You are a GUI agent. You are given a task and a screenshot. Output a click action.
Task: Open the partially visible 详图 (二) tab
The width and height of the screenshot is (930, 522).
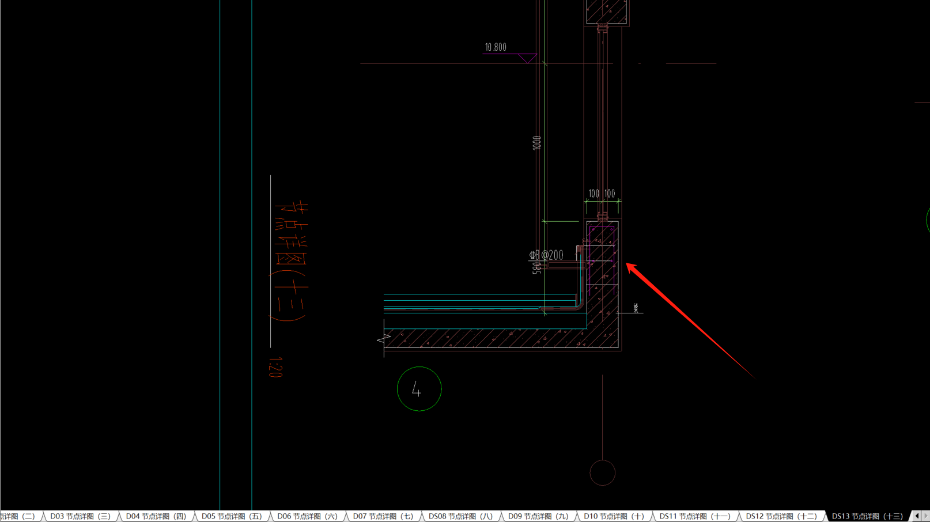click(x=21, y=516)
